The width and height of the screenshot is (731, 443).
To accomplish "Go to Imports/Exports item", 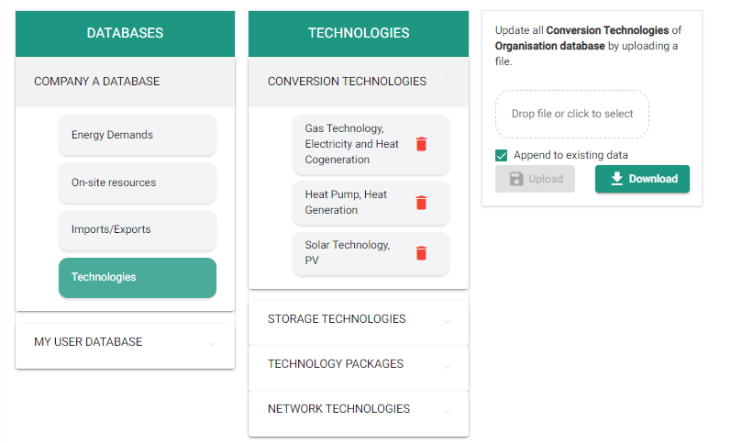I will point(138,230).
